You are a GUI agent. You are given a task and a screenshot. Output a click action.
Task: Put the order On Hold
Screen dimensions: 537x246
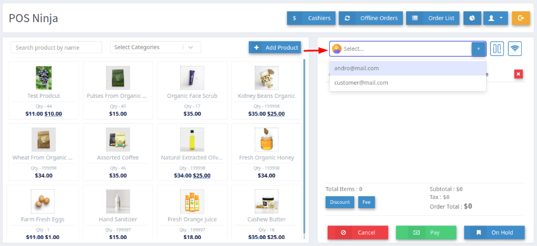494,232
